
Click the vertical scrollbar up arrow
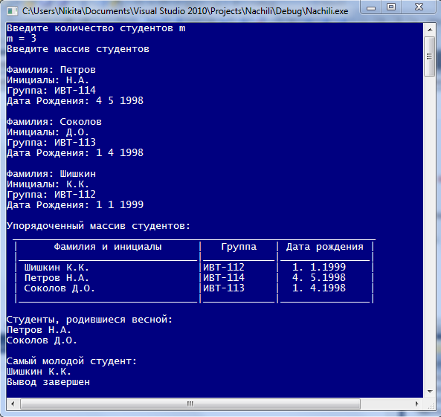point(429,29)
